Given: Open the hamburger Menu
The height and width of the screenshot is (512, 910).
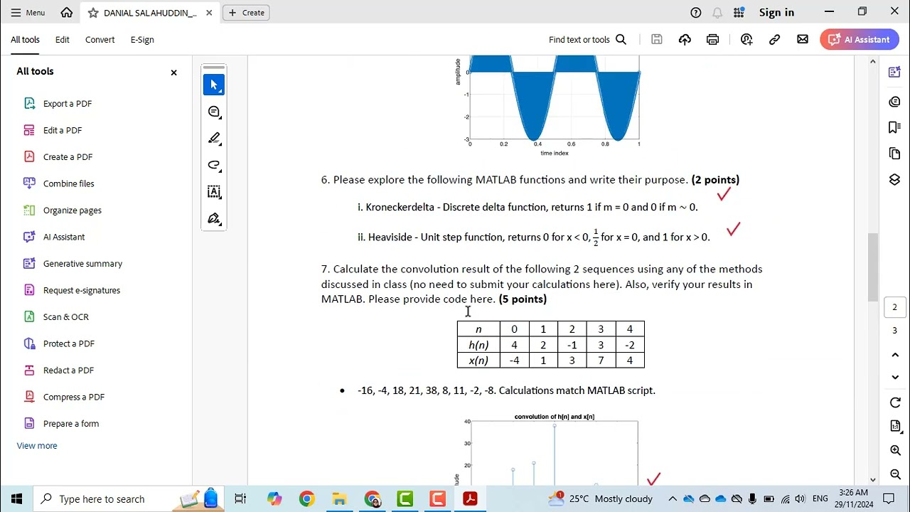Looking at the screenshot, I should point(28,12).
